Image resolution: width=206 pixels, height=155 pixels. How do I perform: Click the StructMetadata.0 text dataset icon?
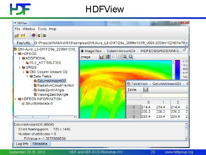[23, 104]
